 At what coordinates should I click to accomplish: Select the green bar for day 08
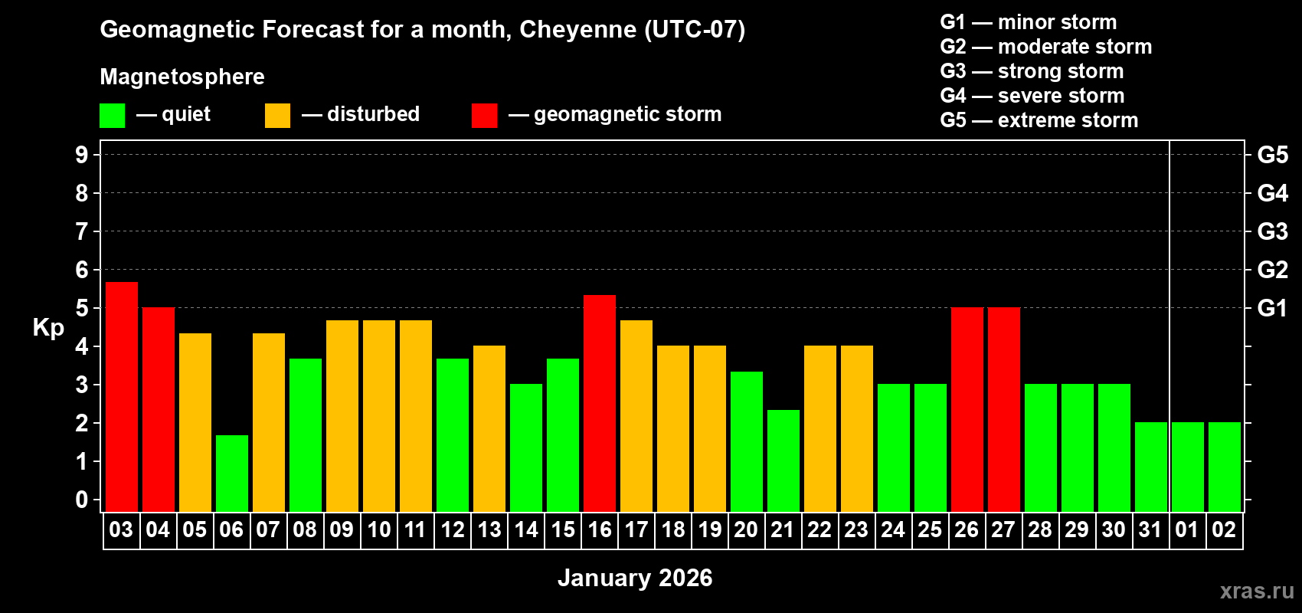click(x=306, y=435)
